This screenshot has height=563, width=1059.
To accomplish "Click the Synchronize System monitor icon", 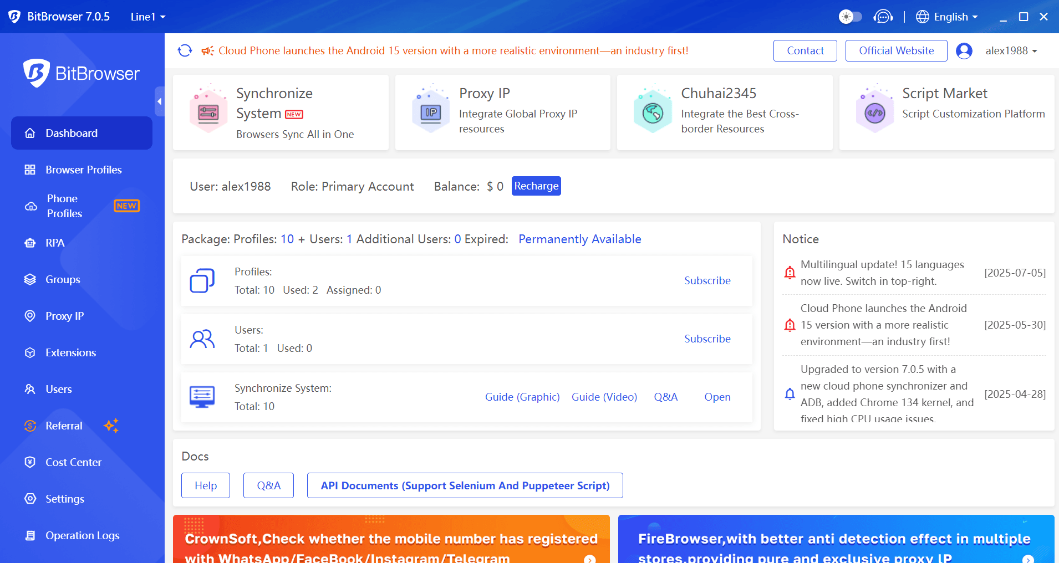I will pyautogui.click(x=202, y=397).
